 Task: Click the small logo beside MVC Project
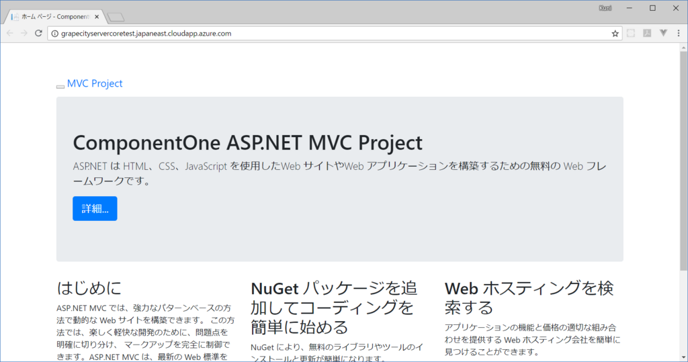coord(60,87)
